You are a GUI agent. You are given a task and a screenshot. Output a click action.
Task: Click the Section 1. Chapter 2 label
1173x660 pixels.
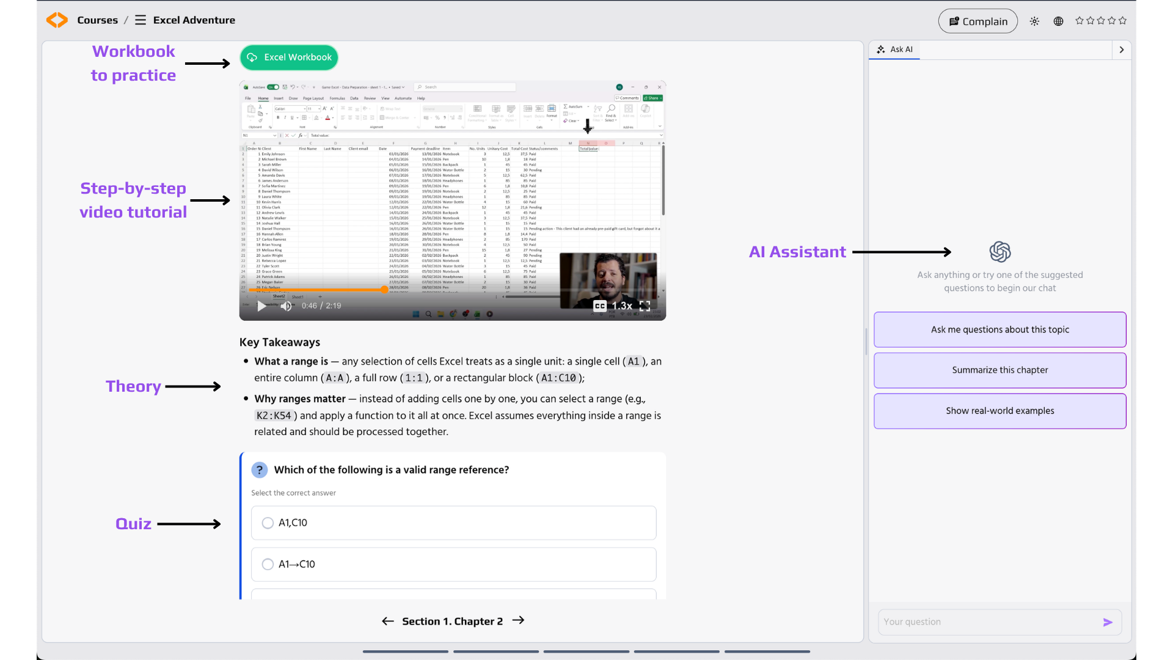tap(453, 621)
